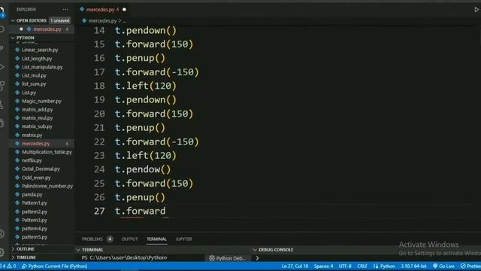
Task: Open Odd_even.py file
Action: (x=36, y=178)
